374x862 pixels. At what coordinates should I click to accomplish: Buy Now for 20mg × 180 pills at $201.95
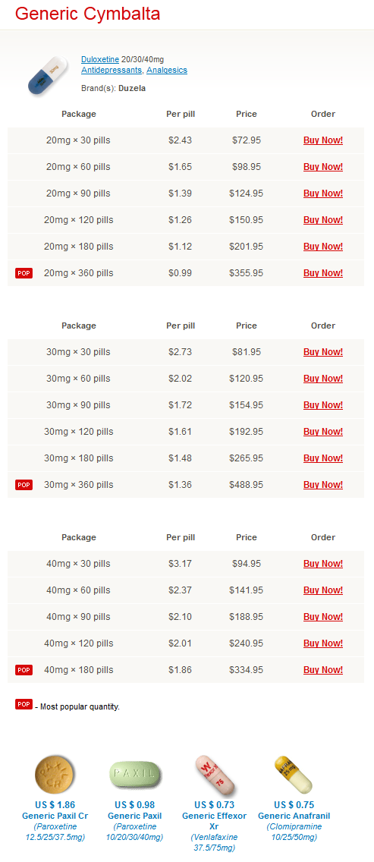pos(323,247)
